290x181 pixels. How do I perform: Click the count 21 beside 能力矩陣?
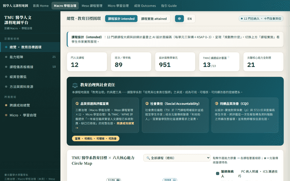click(x=54, y=57)
